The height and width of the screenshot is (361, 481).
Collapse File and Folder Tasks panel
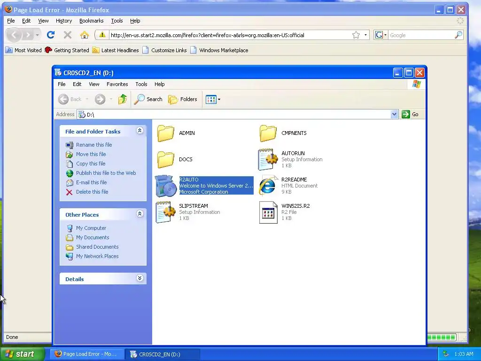(x=140, y=131)
